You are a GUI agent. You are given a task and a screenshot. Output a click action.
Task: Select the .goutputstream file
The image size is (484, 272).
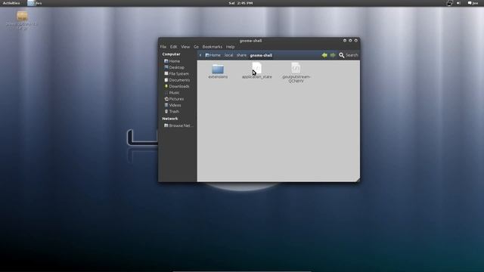296,73
